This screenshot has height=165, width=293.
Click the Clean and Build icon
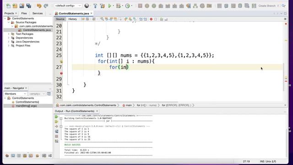point(102,6)
